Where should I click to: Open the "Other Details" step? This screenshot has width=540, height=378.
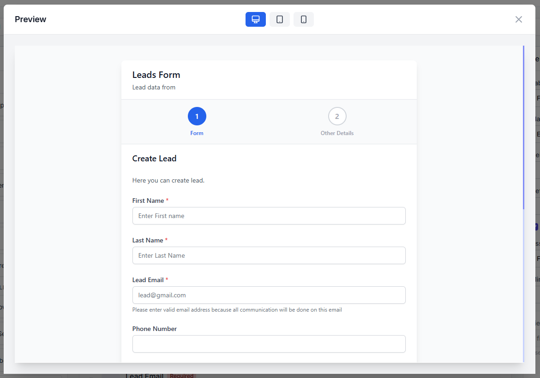(x=337, y=133)
